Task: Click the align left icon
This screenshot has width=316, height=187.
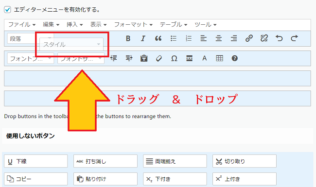Action: coord(204,38)
